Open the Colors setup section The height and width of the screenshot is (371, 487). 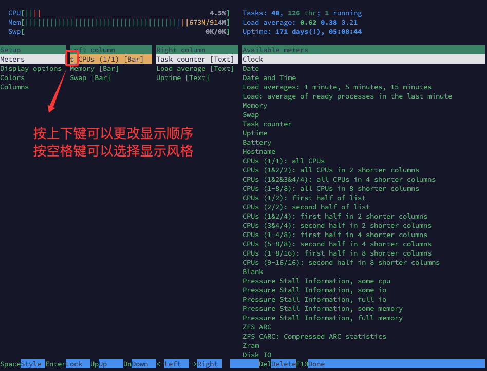pyautogui.click(x=12, y=78)
